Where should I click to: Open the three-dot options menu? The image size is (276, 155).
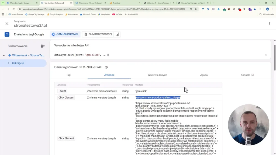tap(270, 24)
